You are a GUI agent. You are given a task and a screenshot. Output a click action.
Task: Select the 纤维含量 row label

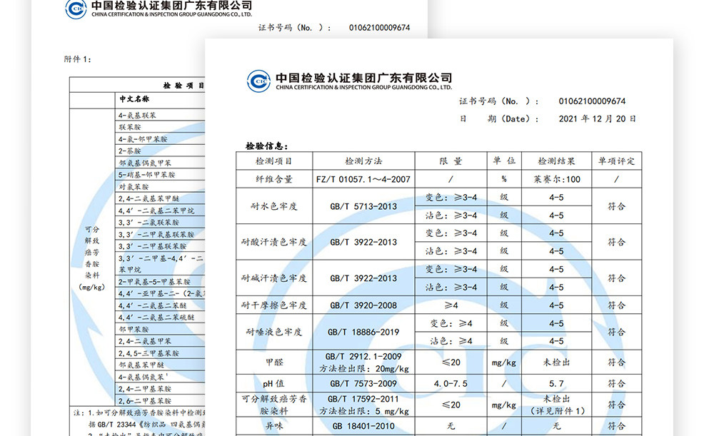click(x=273, y=179)
